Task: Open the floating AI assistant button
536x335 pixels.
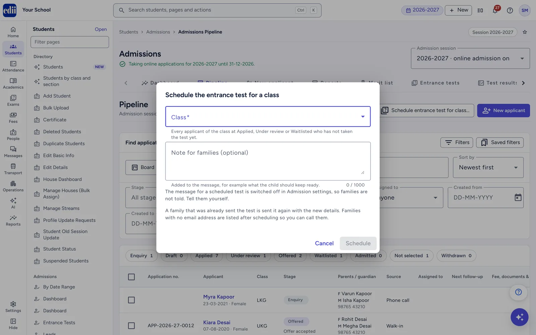Action: coord(520,317)
